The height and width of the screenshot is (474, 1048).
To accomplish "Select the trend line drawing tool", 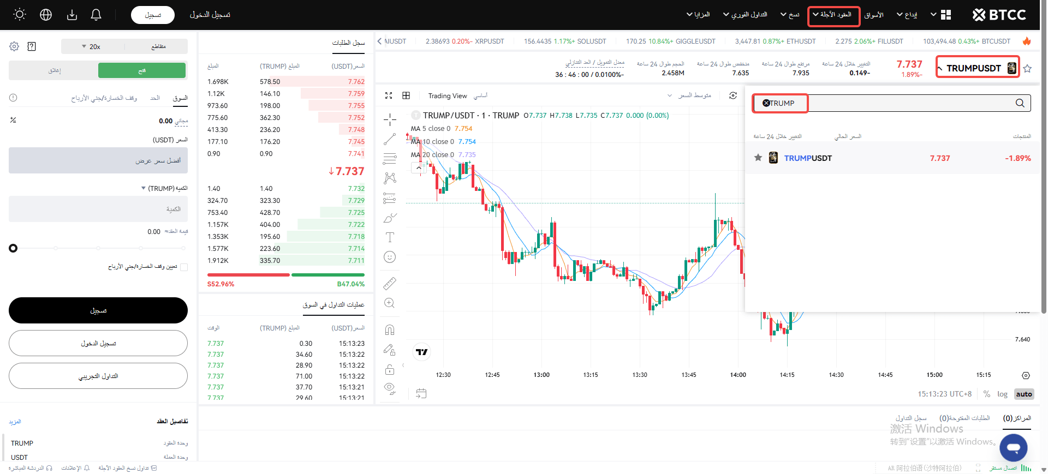I will [x=390, y=139].
